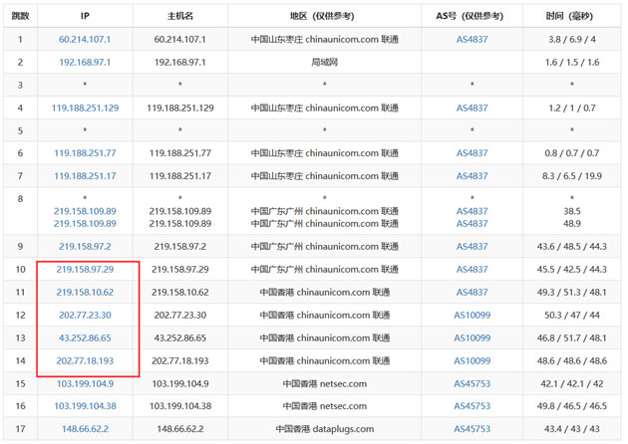Click the 时间 (毫秒) column header
This screenshot has height=444, width=628.
(572, 17)
